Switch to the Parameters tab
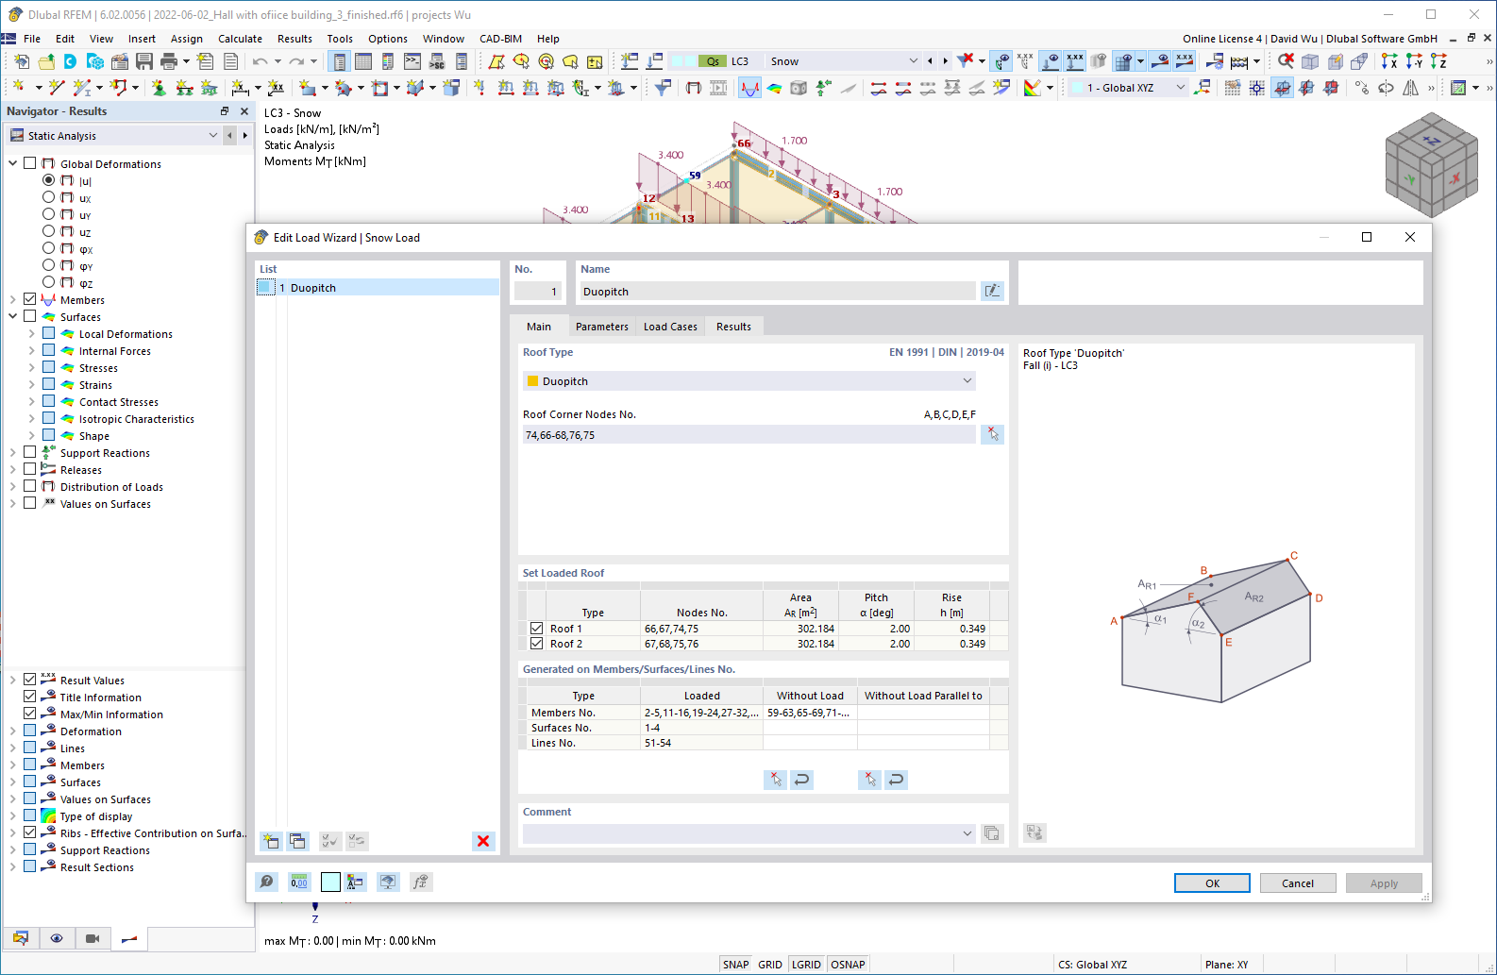 click(x=601, y=327)
